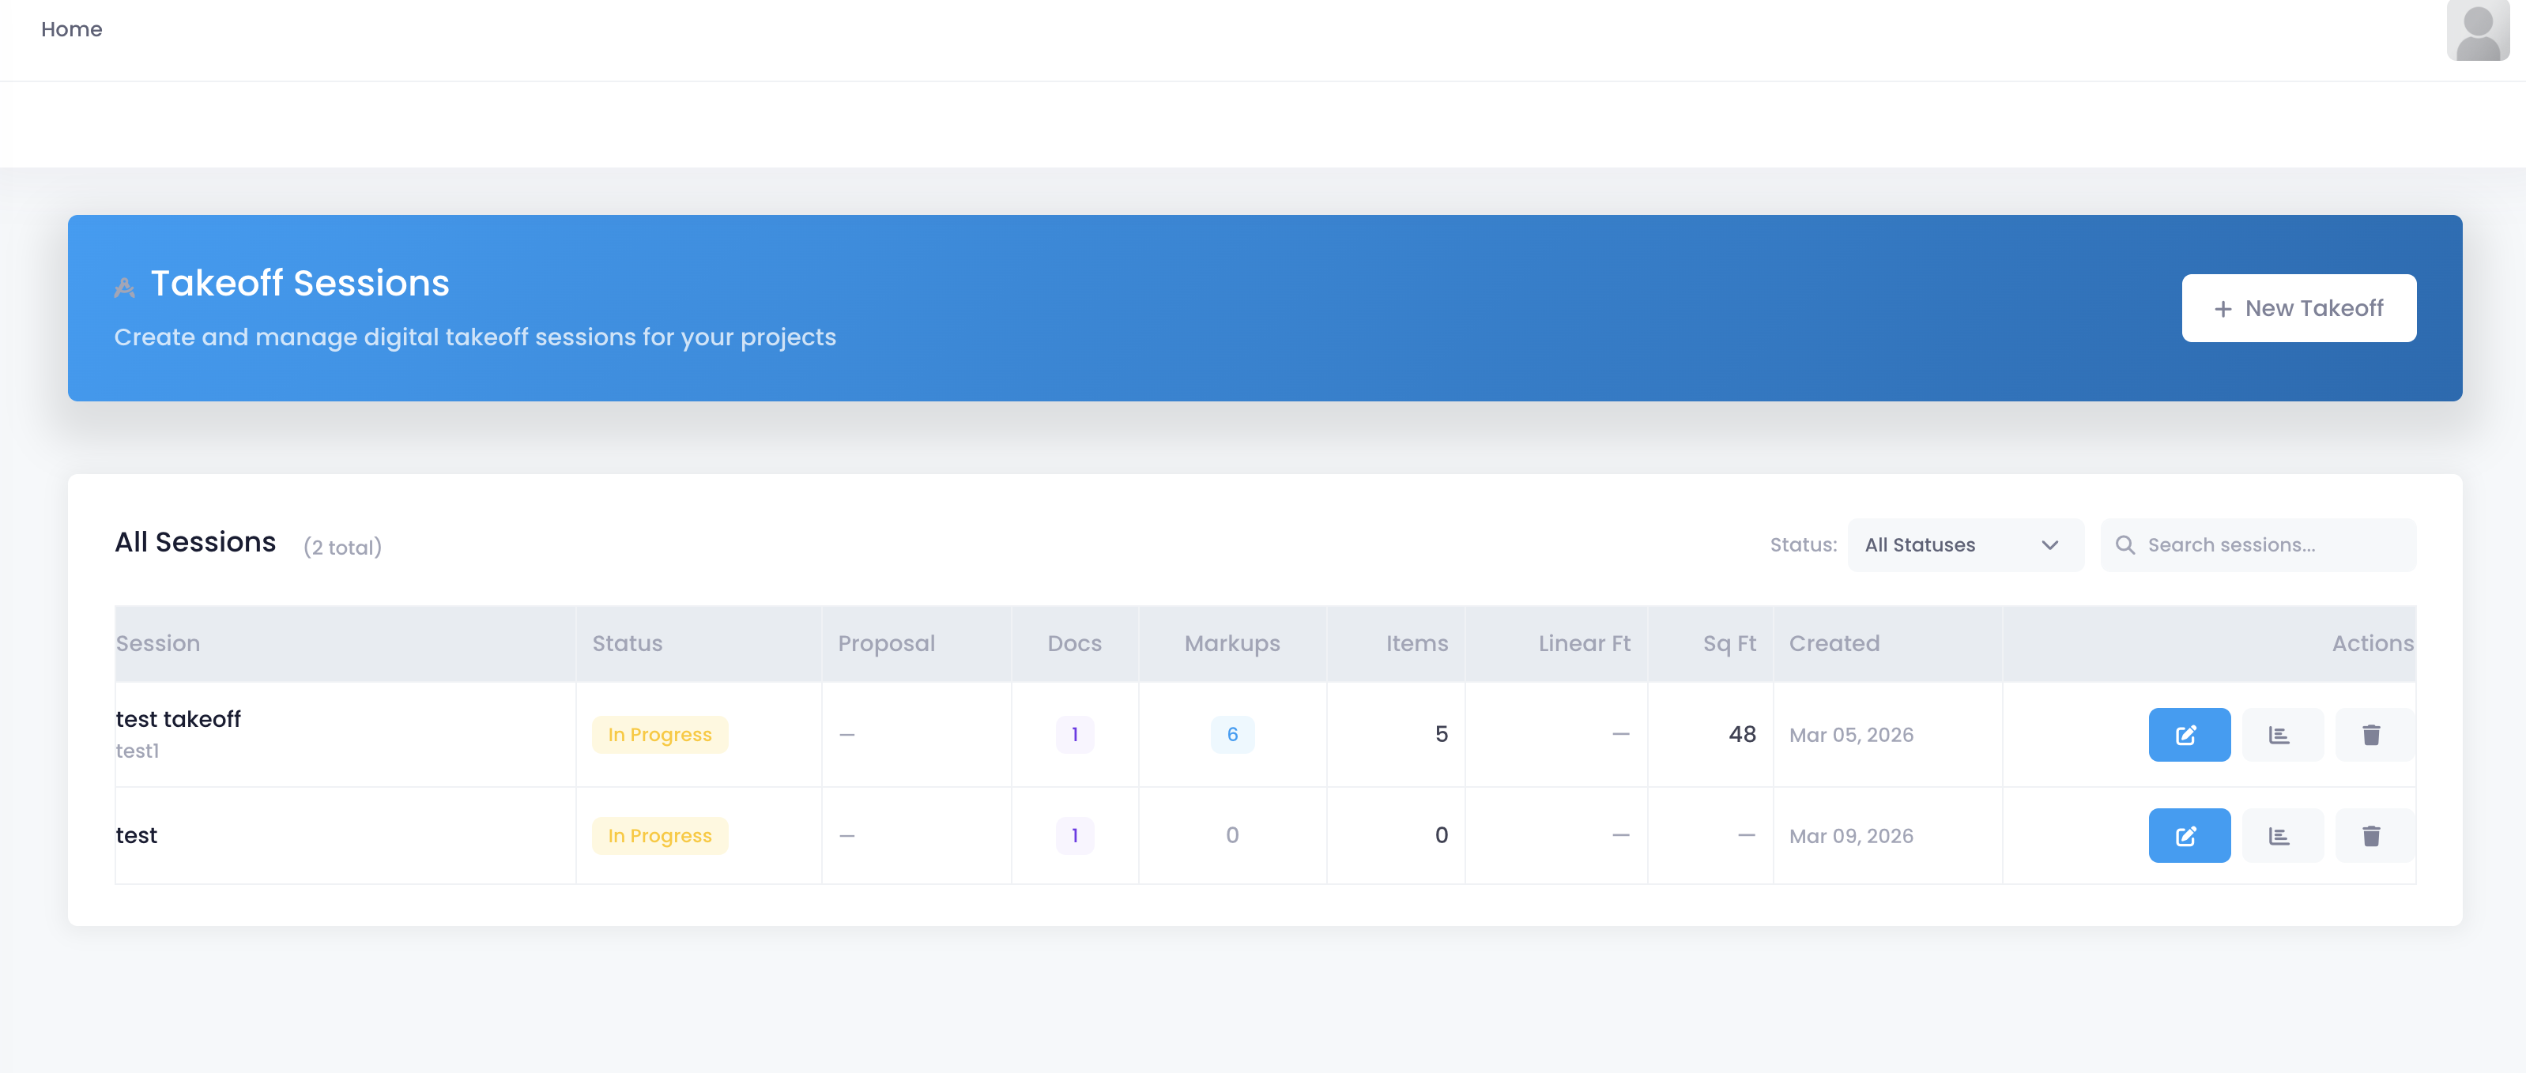This screenshot has width=2526, height=1073.
Task: Click the Home breadcrumb
Action: pyautogui.click(x=72, y=29)
